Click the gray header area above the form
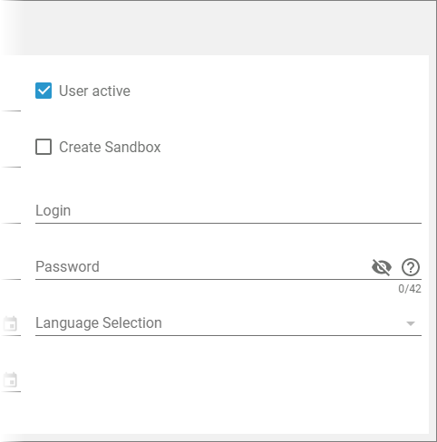 click(218, 28)
